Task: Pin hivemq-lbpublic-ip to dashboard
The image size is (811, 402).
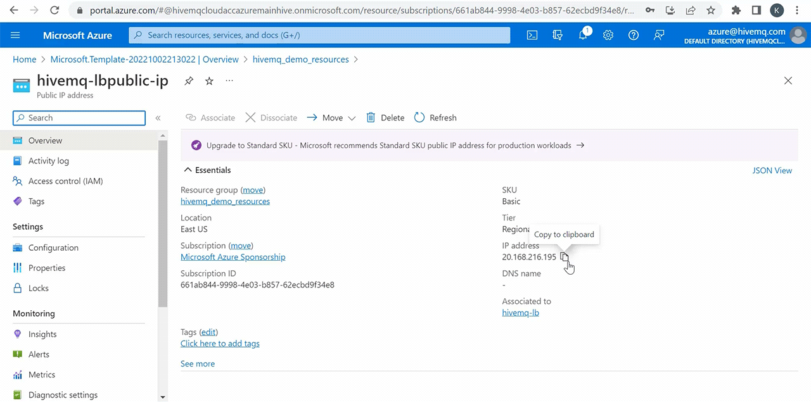Action: [189, 81]
